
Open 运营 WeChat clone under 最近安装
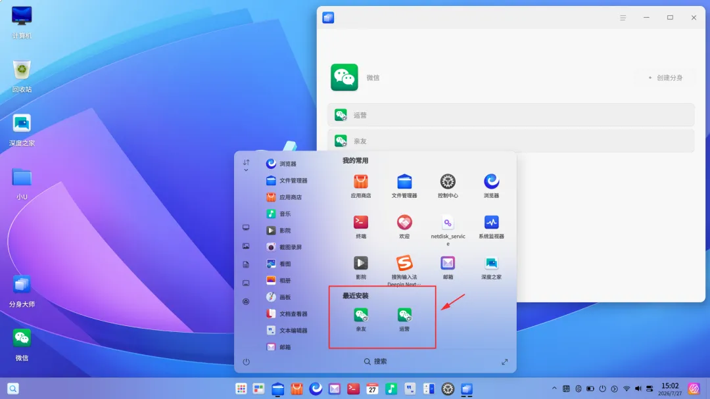pos(404,319)
